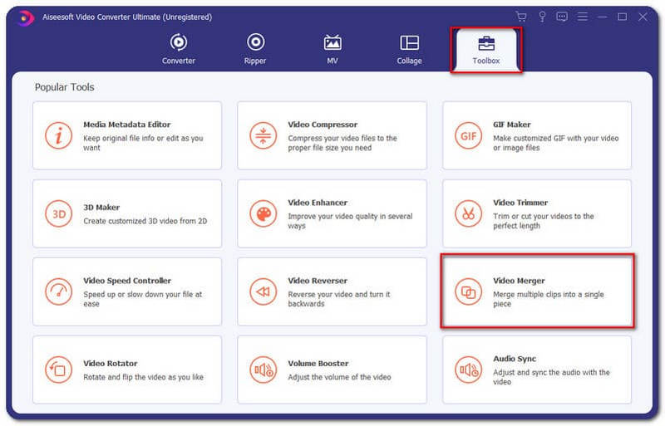The width and height of the screenshot is (665, 426).
Task: Open the Ripper tab
Action: pyautogui.click(x=255, y=48)
